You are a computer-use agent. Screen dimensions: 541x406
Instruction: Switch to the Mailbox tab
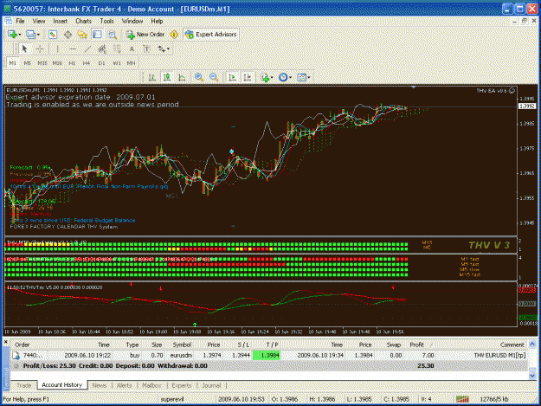click(x=151, y=385)
